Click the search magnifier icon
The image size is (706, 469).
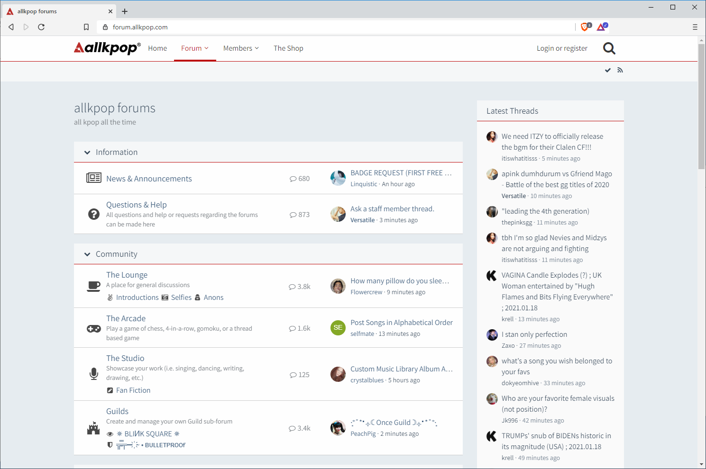[609, 48]
